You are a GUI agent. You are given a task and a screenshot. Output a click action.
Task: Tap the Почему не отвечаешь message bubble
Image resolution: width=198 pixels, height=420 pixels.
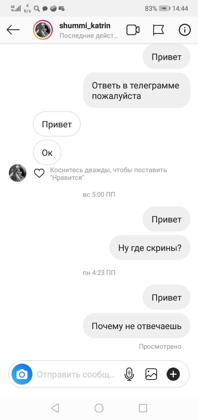[x=137, y=326]
